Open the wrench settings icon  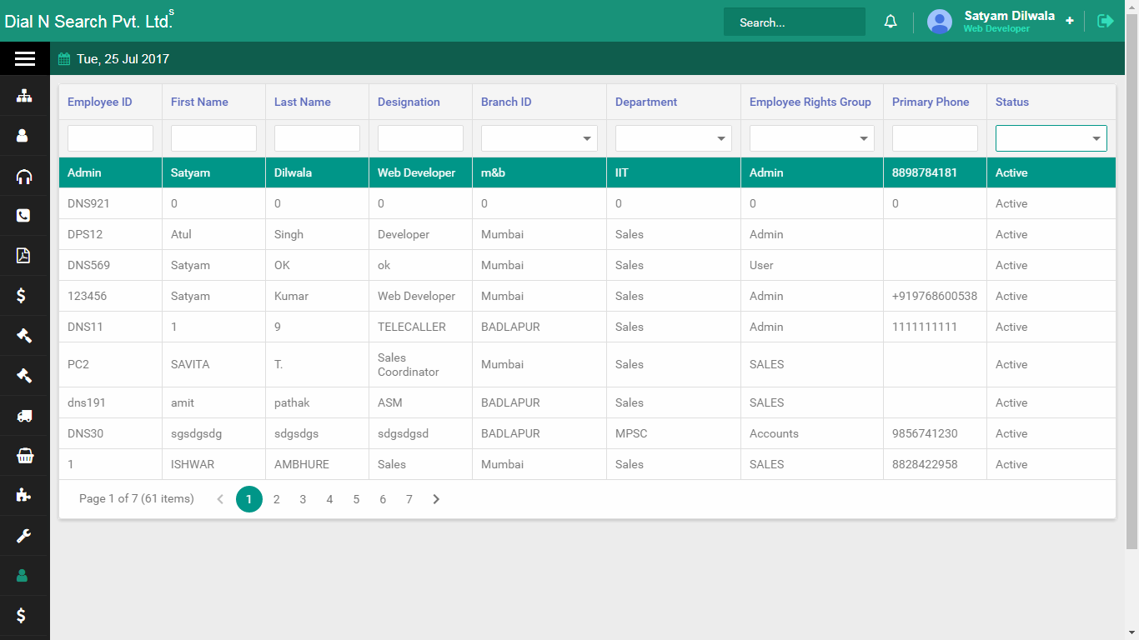tap(24, 536)
